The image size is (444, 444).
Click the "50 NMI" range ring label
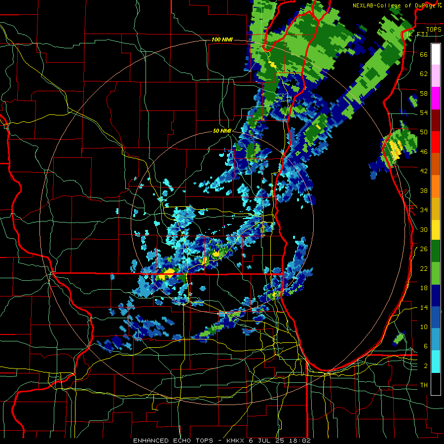pos(222,131)
